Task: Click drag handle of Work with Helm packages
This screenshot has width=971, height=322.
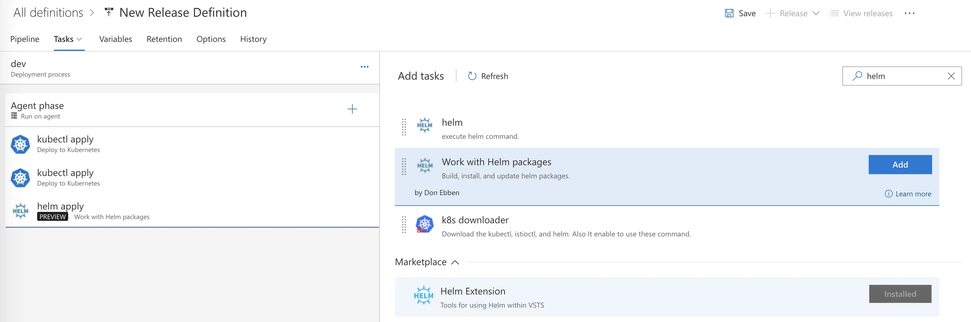Action: click(404, 167)
